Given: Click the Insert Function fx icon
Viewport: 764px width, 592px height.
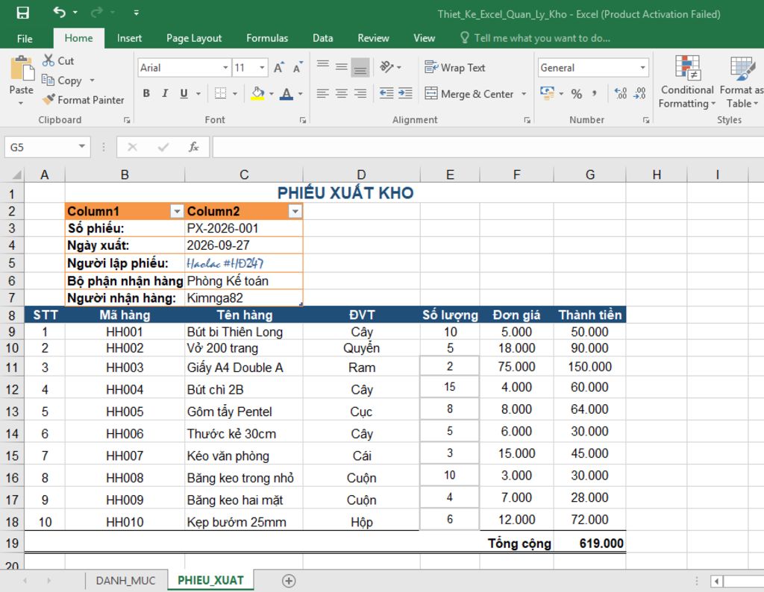Looking at the screenshot, I should point(193,147).
